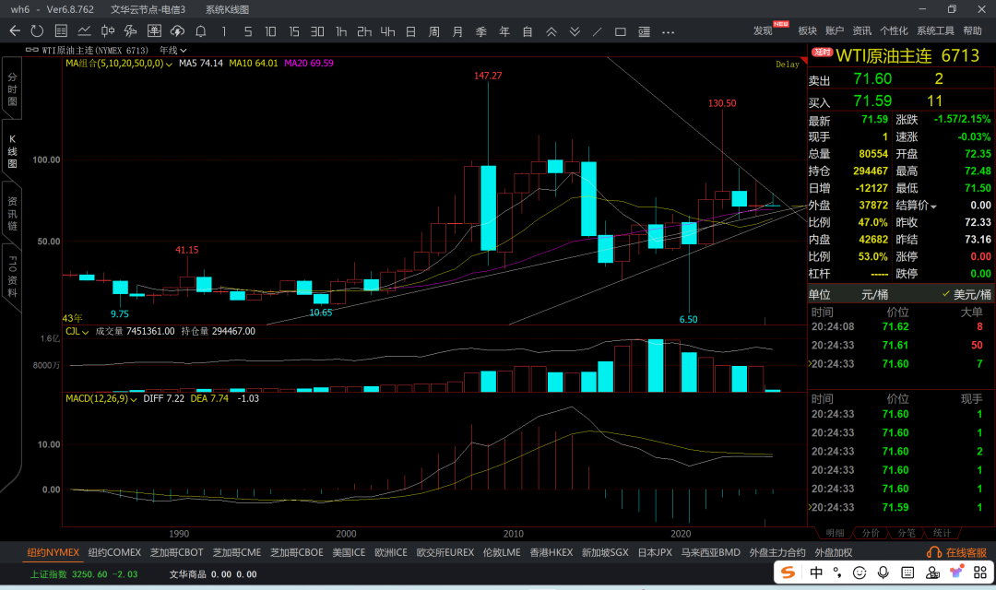Switch to daily 日 period
The width and height of the screenshot is (996, 590).
coord(411,31)
